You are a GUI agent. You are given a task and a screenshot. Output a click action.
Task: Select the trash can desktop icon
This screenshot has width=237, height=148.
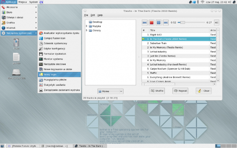tap(16, 42)
